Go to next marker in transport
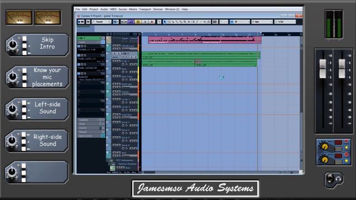Screen dimensions: 356x200 [126, 22]
